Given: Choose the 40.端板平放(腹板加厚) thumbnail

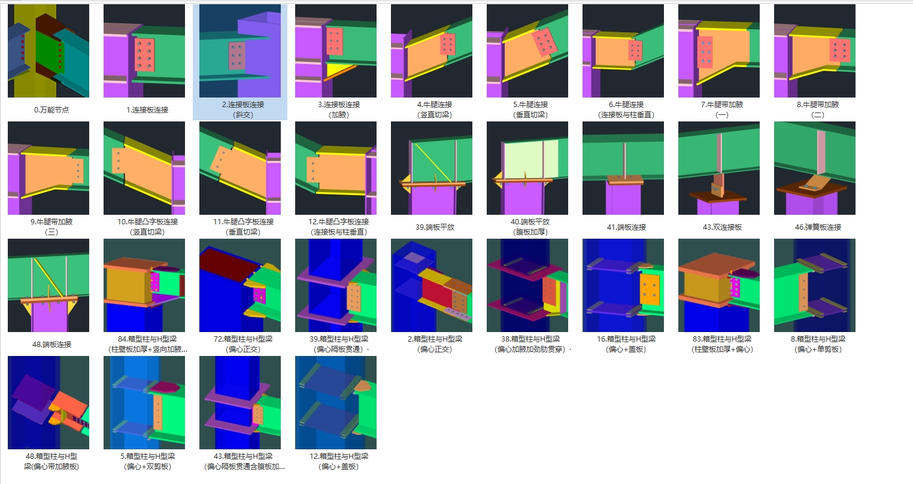Looking at the screenshot, I should tap(527, 168).
